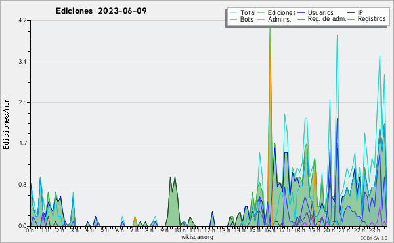This screenshot has width=394, height=243.
Task: Click the '4.2' y-axis value
Action: pyautogui.click(x=22, y=20)
